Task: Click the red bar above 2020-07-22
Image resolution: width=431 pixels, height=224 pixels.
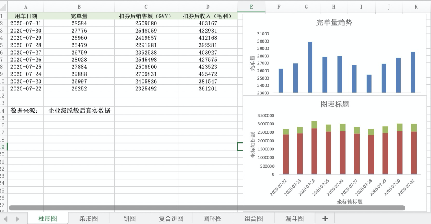Action: pyautogui.click(x=286, y=154)
